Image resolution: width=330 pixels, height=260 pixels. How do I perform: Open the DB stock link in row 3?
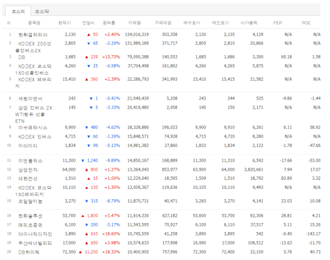pos(22,57)
